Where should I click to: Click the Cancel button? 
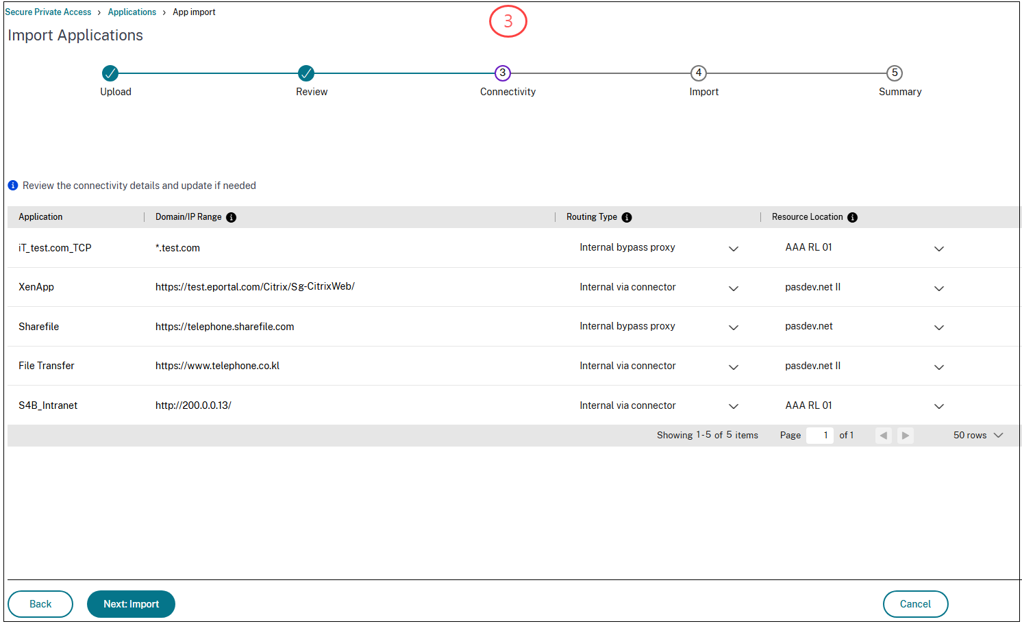tap(916, 604)
